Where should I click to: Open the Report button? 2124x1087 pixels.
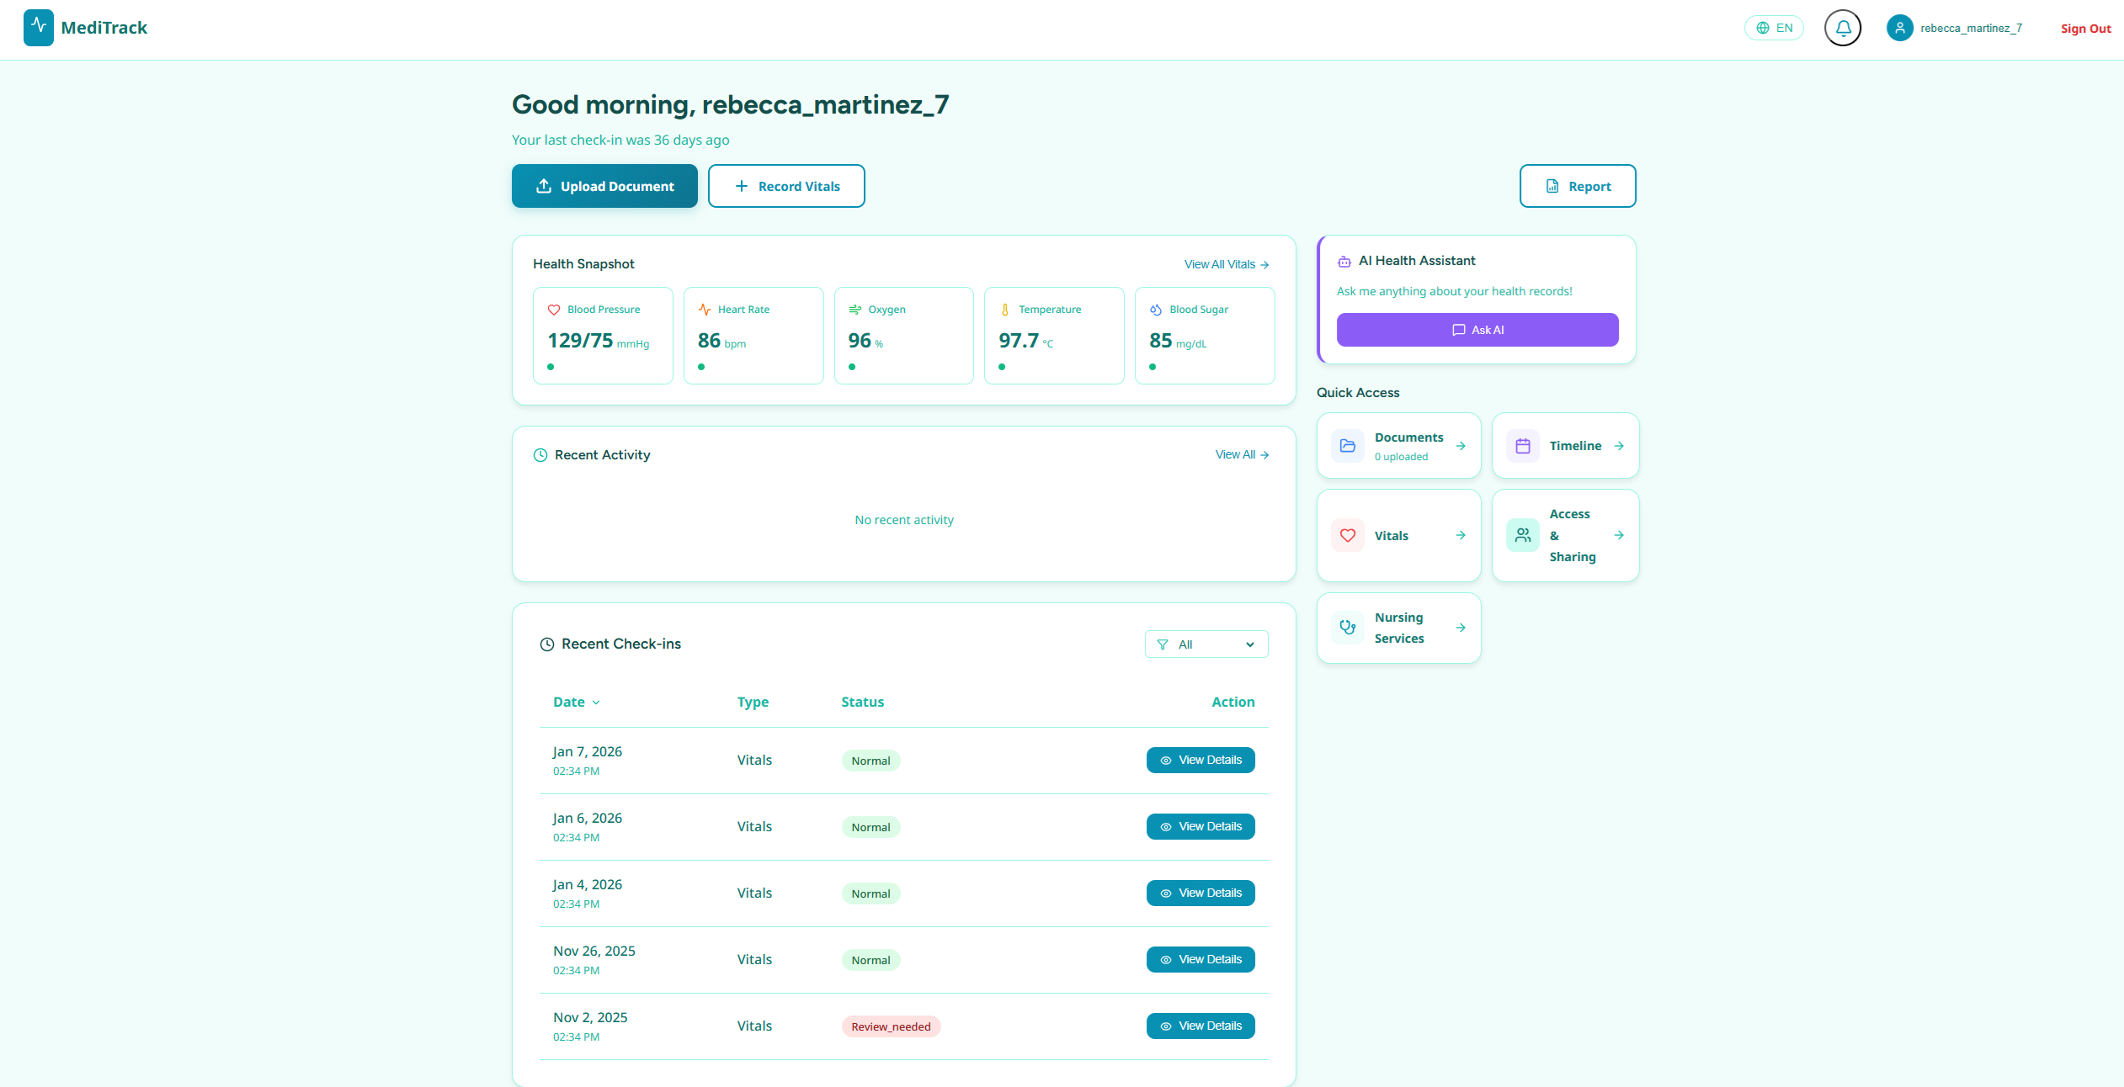pyautogui.click(x=1577, y=186)
